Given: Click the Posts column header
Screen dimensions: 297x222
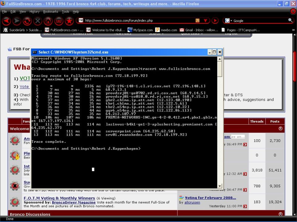Looking at the screenshot, I should [275, 121].
